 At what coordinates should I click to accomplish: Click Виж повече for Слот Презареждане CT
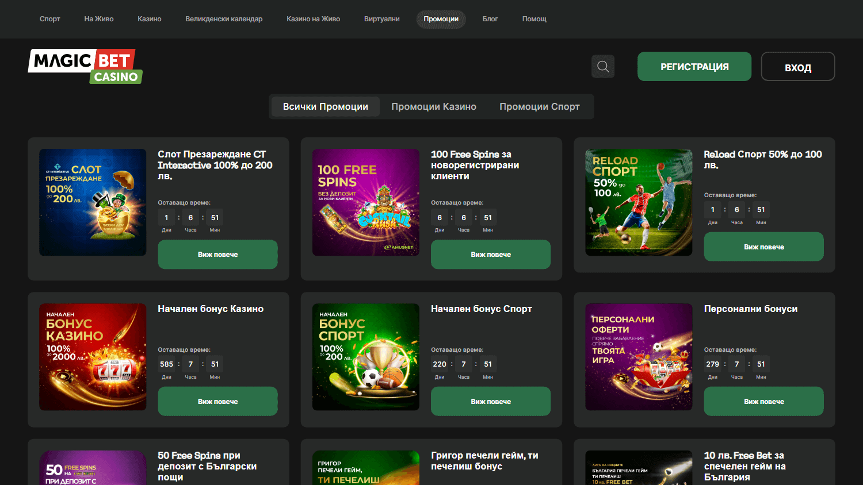pyautogui.click(x=217, y=255)
